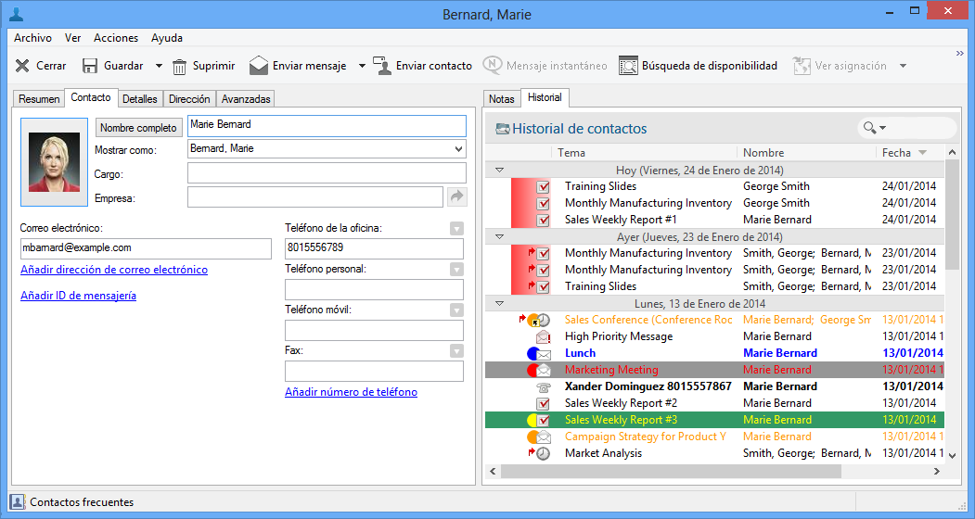
Task: Click Marie Bernard's contact photo
Action: (x=54, y=162)
